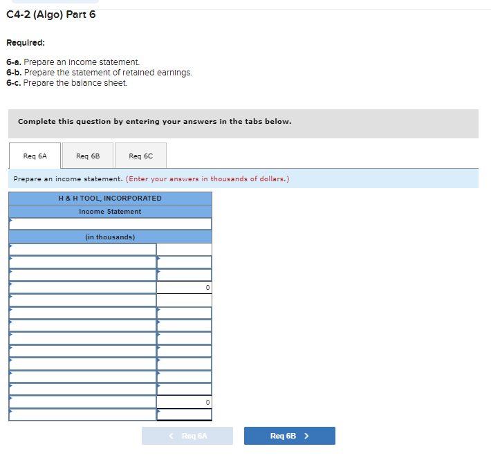Viewport: 491px width, 469px height.
Task: Click the 6-c balance sheet requirement line
Action: 67,83
